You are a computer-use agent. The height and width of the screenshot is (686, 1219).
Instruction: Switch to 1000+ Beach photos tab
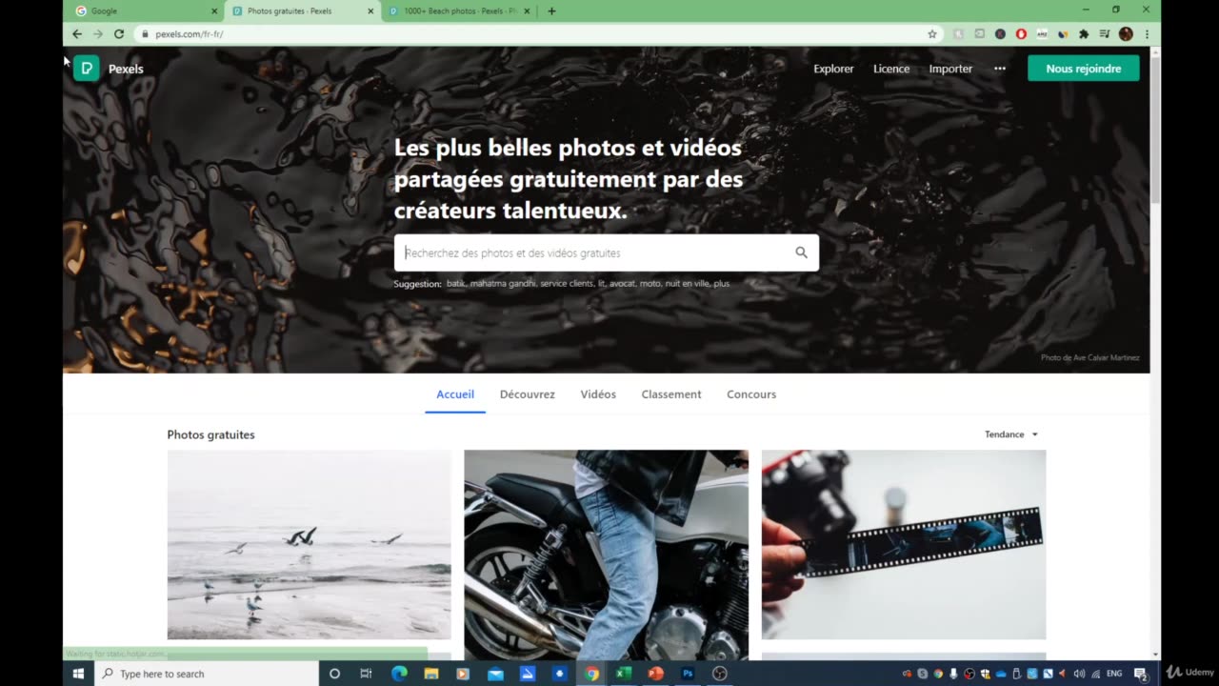pyautogui.click(x=461, y=11)
